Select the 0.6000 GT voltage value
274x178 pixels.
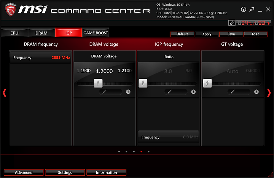(253, 71)
